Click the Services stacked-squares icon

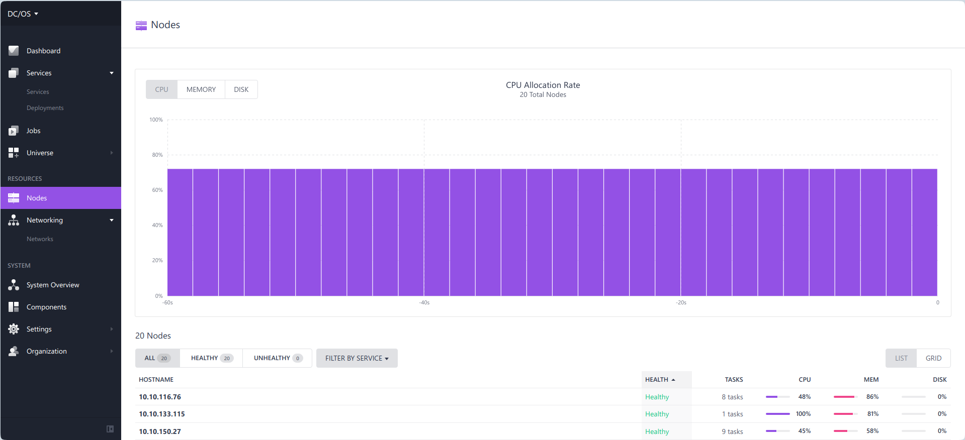(x=14, y=73)
